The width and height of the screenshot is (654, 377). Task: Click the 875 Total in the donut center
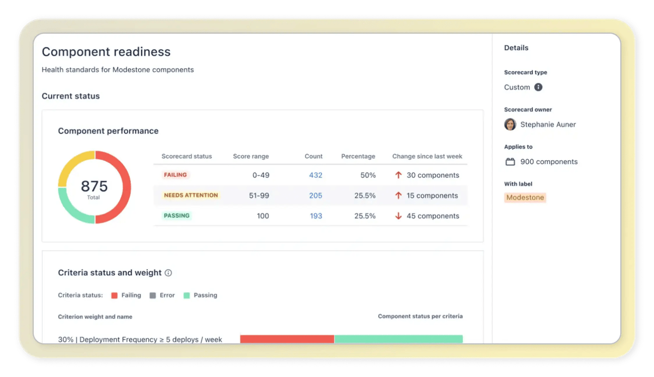(x=94, y=188)
